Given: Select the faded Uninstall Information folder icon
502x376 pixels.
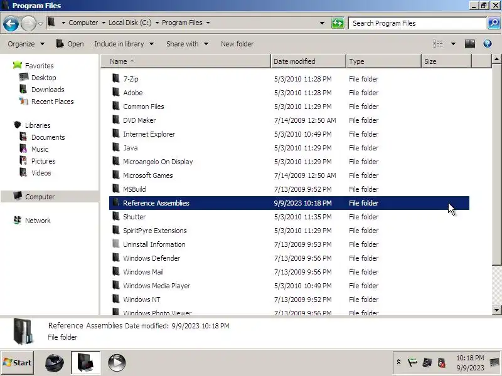Looking at the screenshot, I should (x=116, y=244).
